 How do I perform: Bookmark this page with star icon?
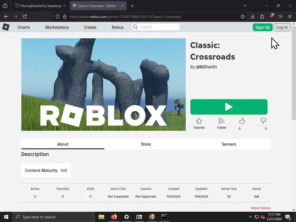point(243,17)
